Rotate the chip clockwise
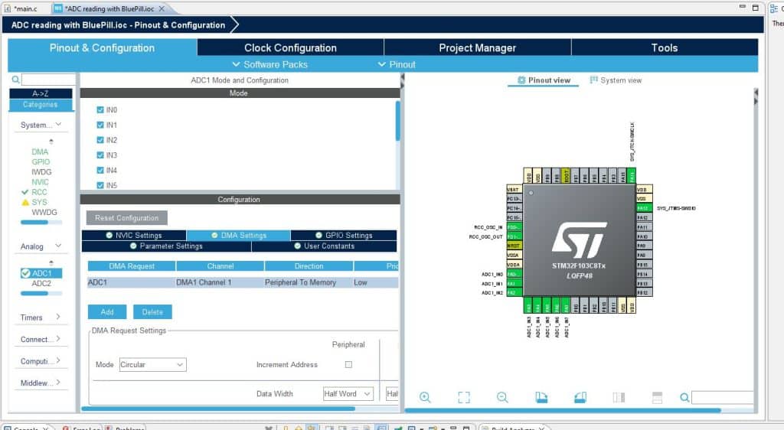This screenshot has height=430, width=784. pyautogui.click(x=541, y=397)
